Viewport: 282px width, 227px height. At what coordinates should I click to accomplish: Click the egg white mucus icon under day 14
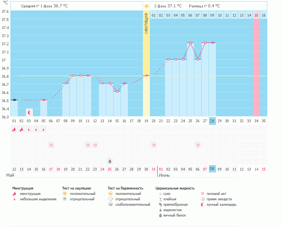pyautogui.click(x=110, y=161)
